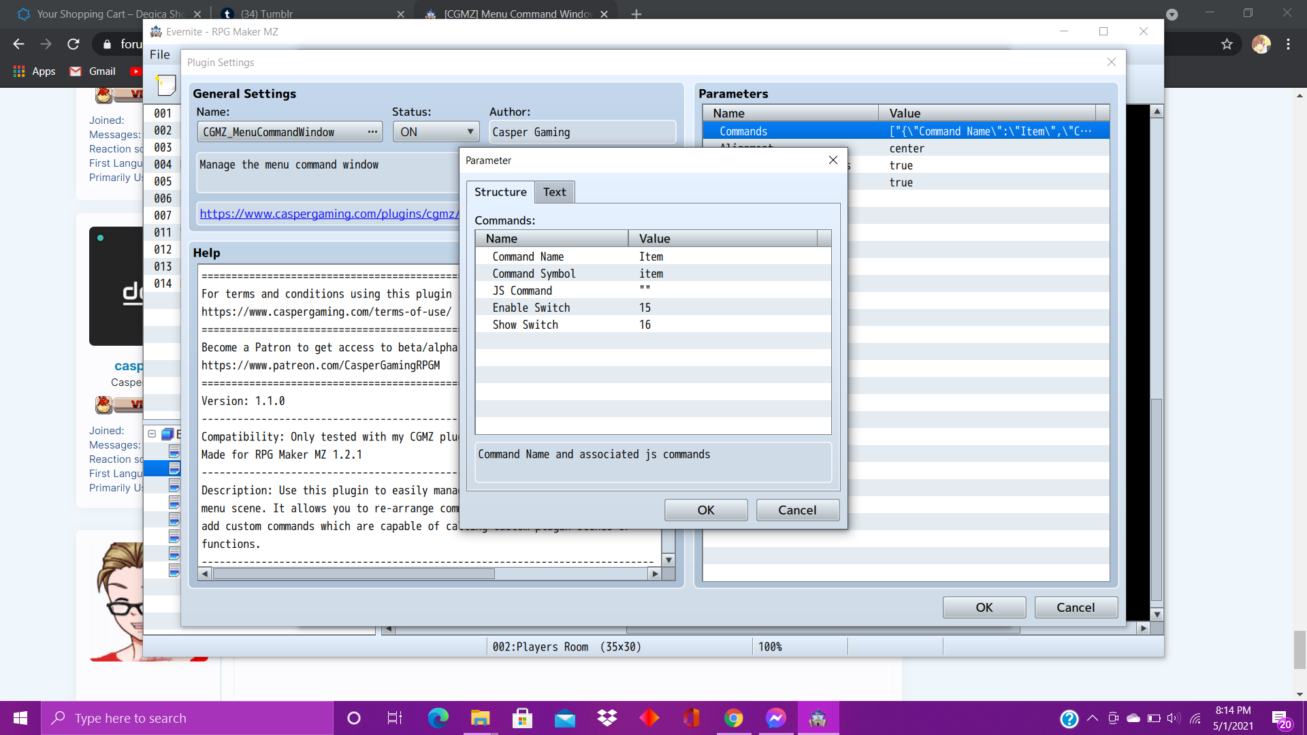
Task: Bookmark this page with the star icon
Action: (x=1227, y=44)
